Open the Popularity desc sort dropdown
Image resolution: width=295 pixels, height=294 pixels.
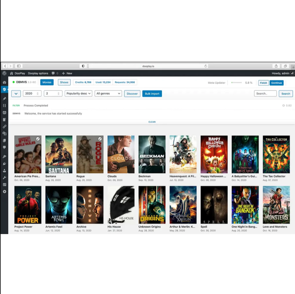click(79, 93)
